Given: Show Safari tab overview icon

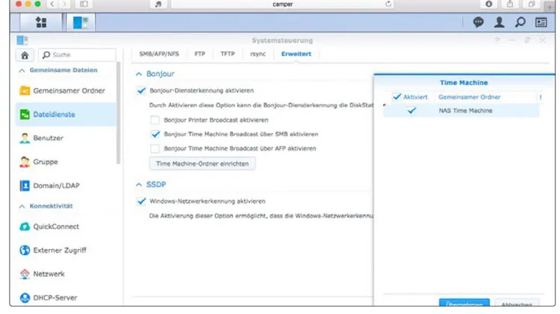Looking at the screenshot, I should 532,4.
